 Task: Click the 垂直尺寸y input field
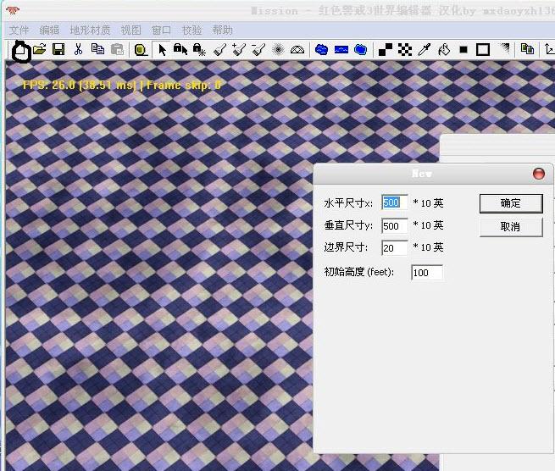pyautogui.click(x=394, y=225)
